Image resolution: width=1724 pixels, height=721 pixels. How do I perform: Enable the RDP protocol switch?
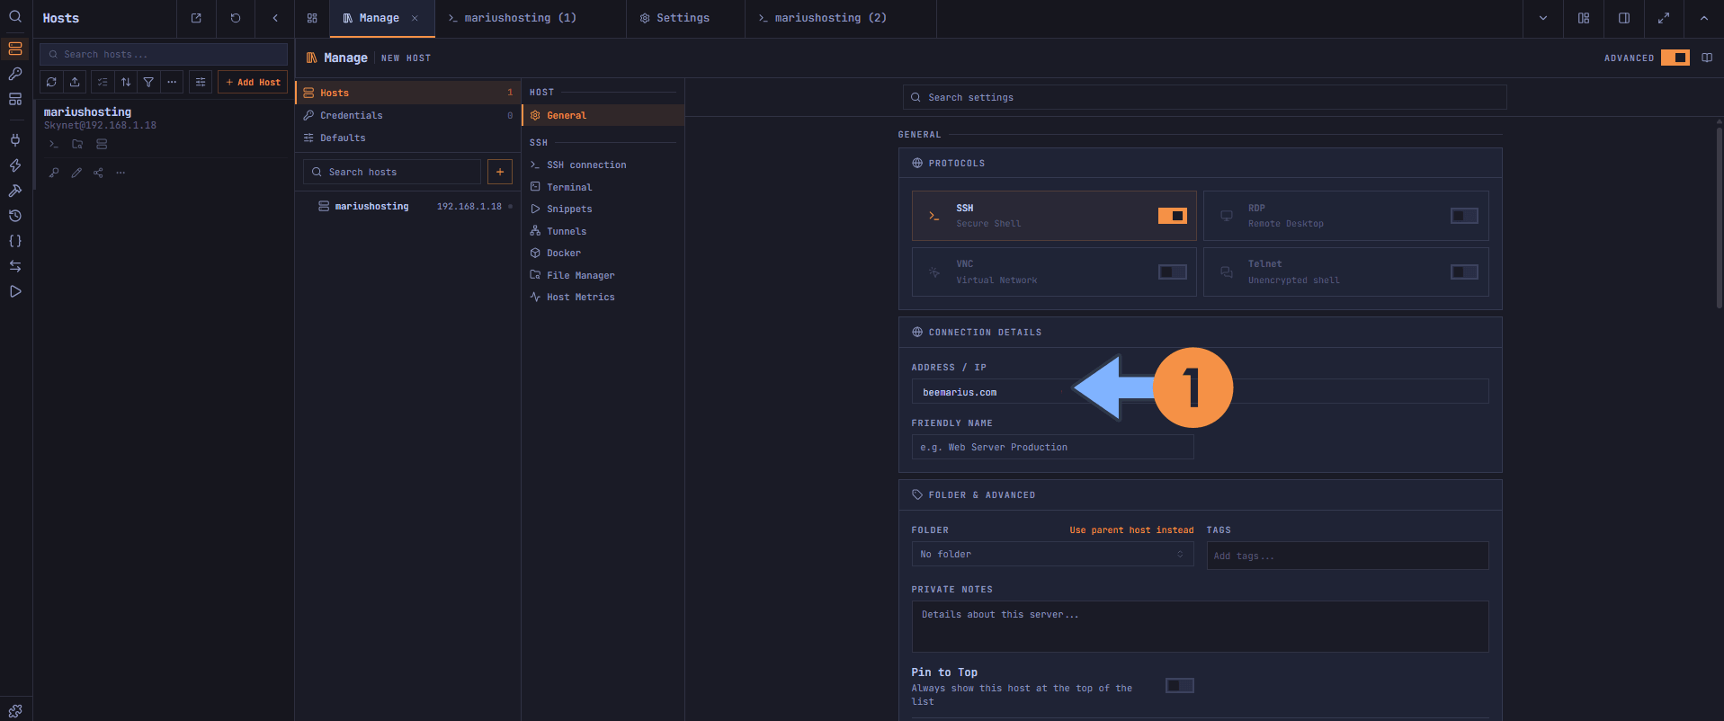pyautogui.click(x=1464, y=216)
